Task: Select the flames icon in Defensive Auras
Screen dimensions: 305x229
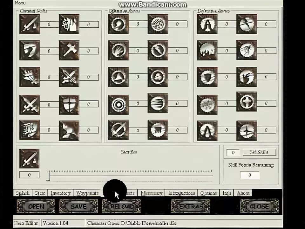Action: click(x=207, y=51)
